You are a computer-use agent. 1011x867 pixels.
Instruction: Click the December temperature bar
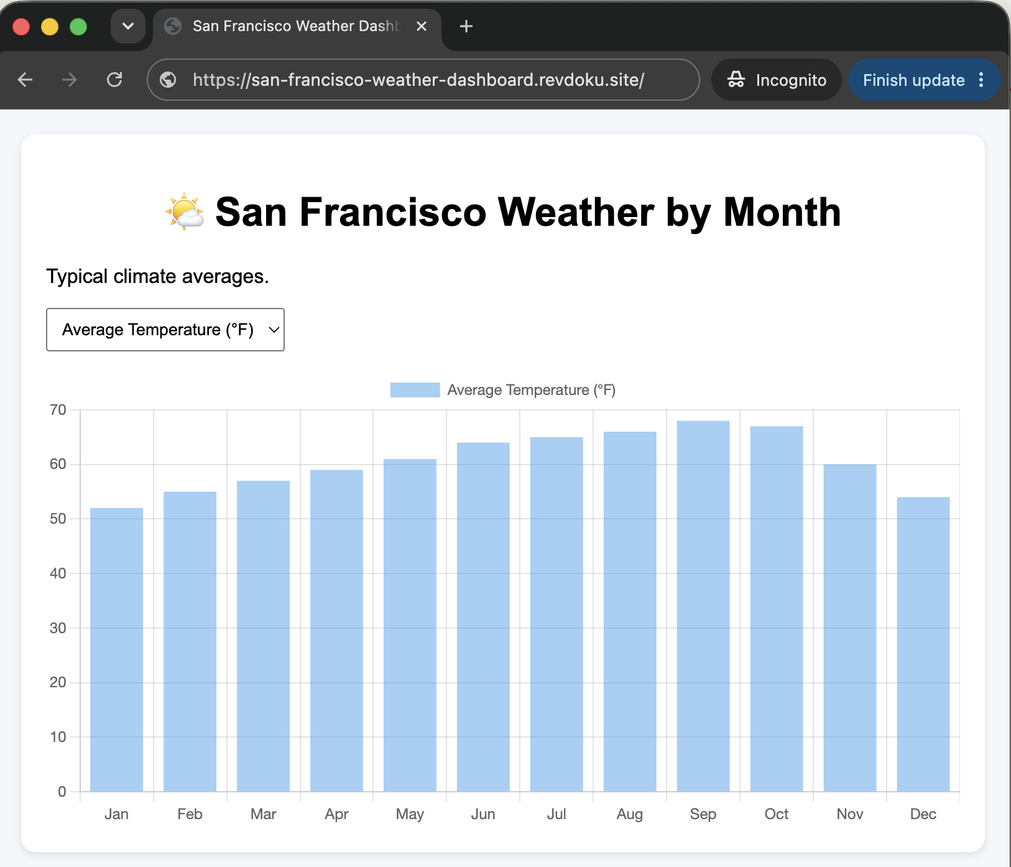tap(923, 644)
